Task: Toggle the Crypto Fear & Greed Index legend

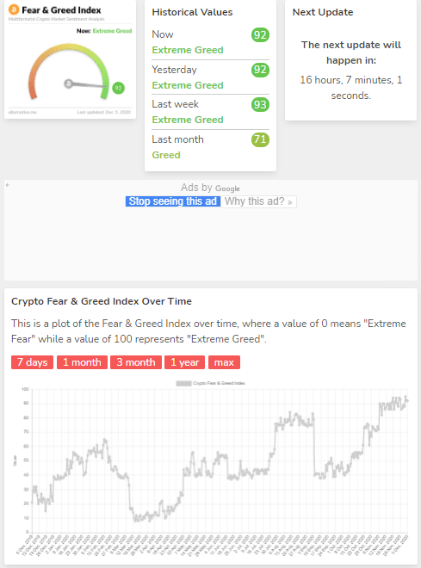Action: [x=210, y=383]
